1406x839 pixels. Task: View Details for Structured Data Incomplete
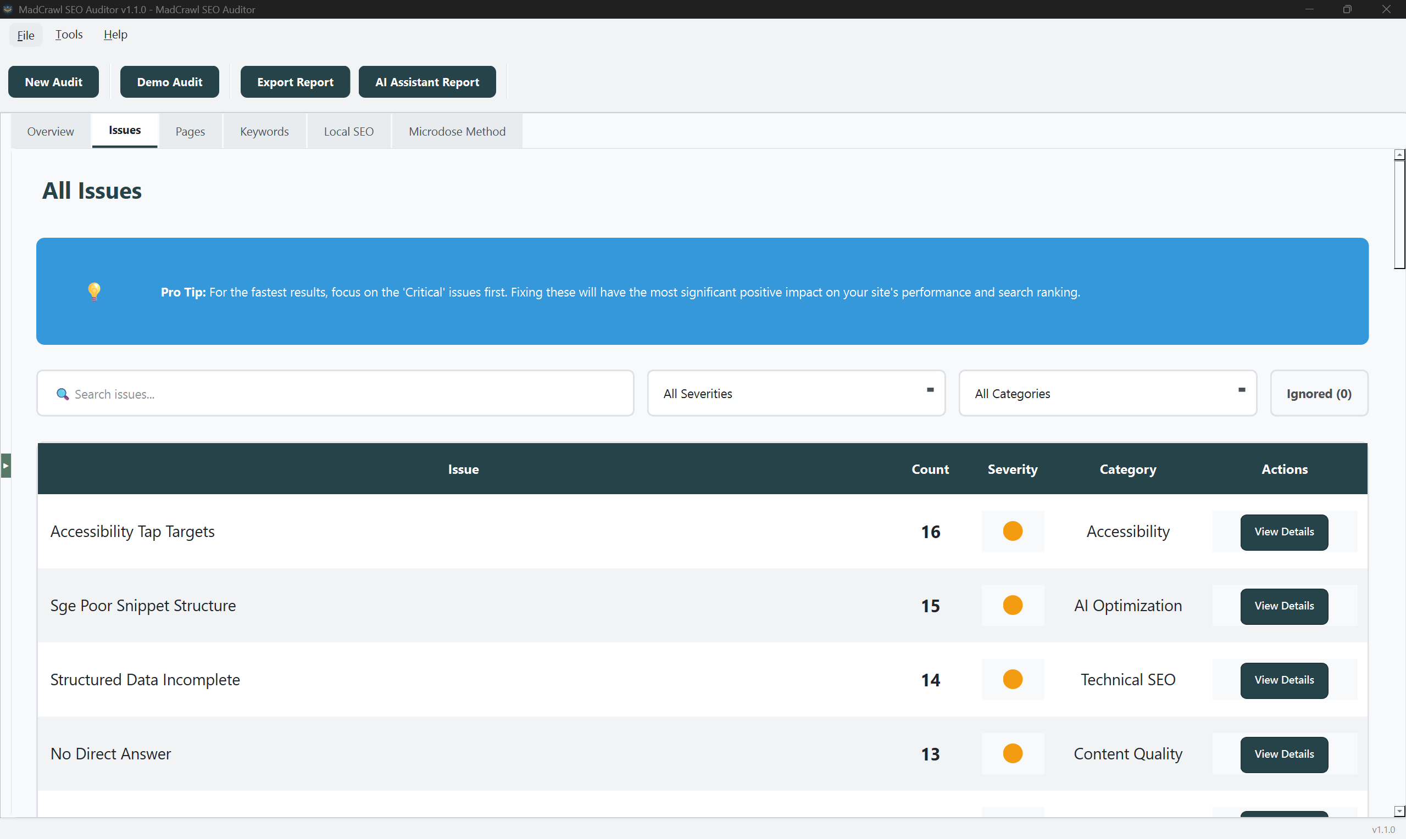pyautogui.click(x=1283, y=680)
